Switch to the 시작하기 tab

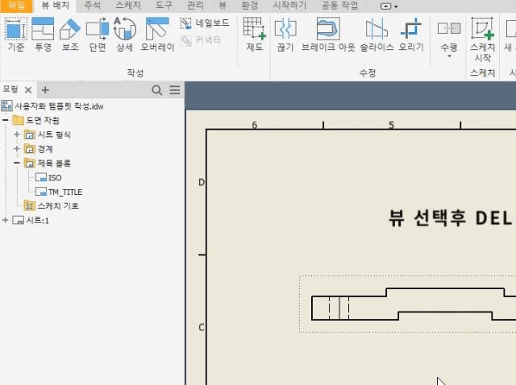(289, 6)
